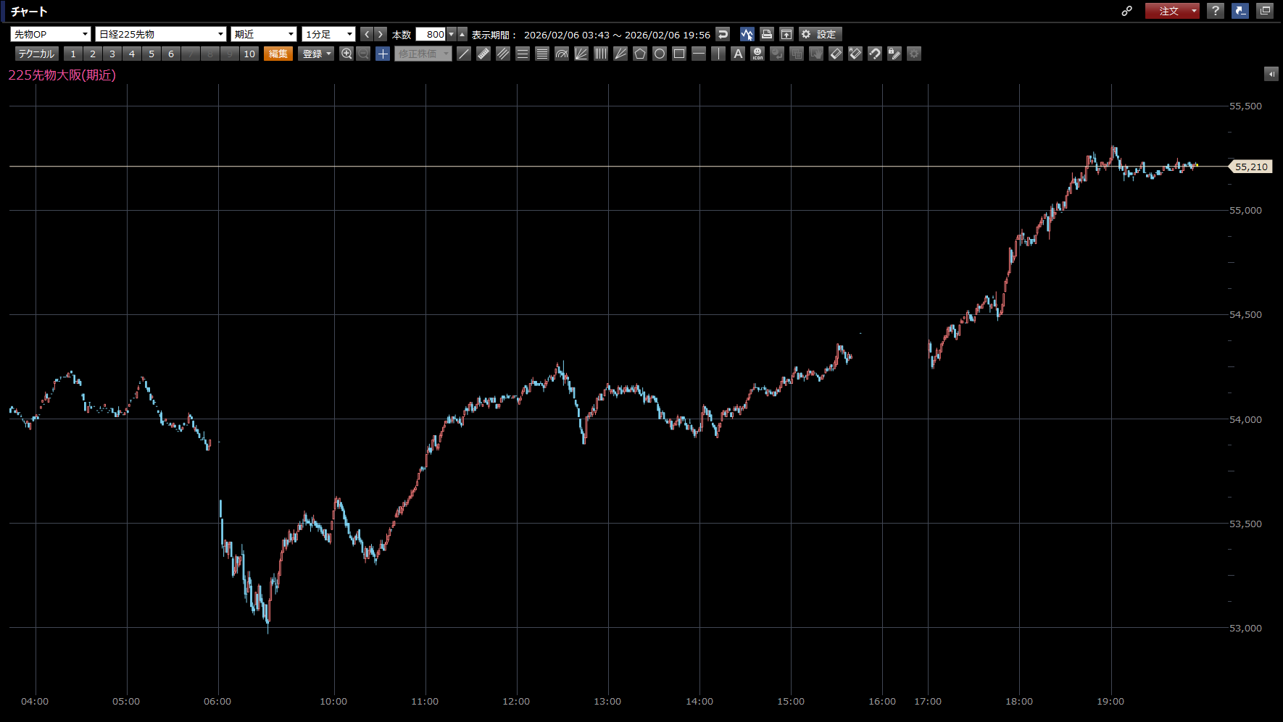Switch to technical preset 3
1283x722 pixels.
click(112, 54)
